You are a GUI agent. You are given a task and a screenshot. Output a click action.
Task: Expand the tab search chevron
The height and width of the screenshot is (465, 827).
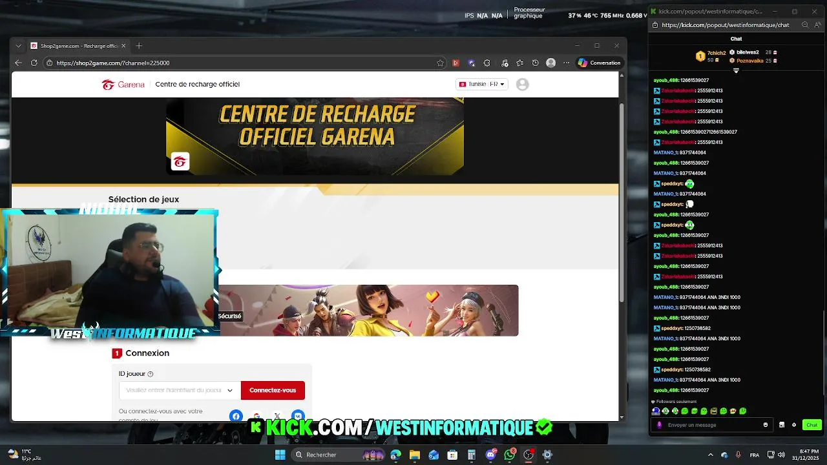[x=18, y=46]
